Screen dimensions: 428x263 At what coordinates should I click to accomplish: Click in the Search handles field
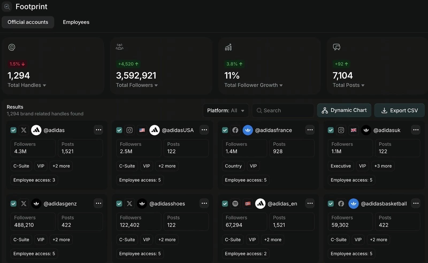283,111
